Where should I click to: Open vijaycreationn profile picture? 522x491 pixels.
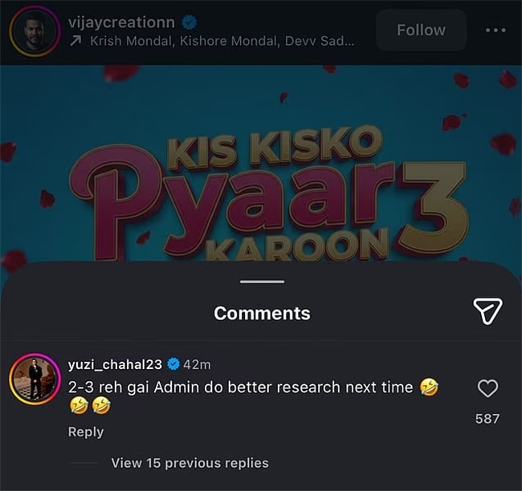pyautogui.click(x=35, y=31)
